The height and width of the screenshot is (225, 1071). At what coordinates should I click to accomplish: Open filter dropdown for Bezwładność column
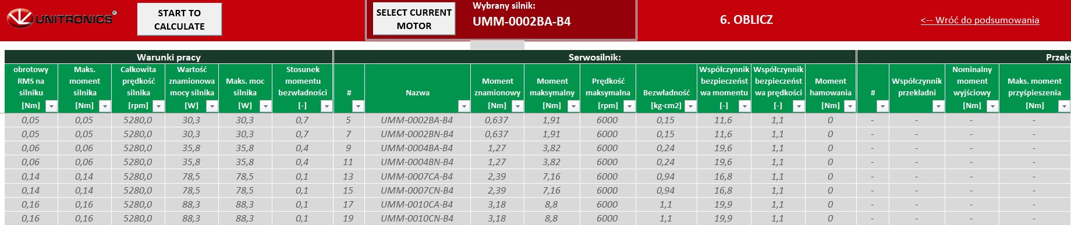[x=690, y=106]
